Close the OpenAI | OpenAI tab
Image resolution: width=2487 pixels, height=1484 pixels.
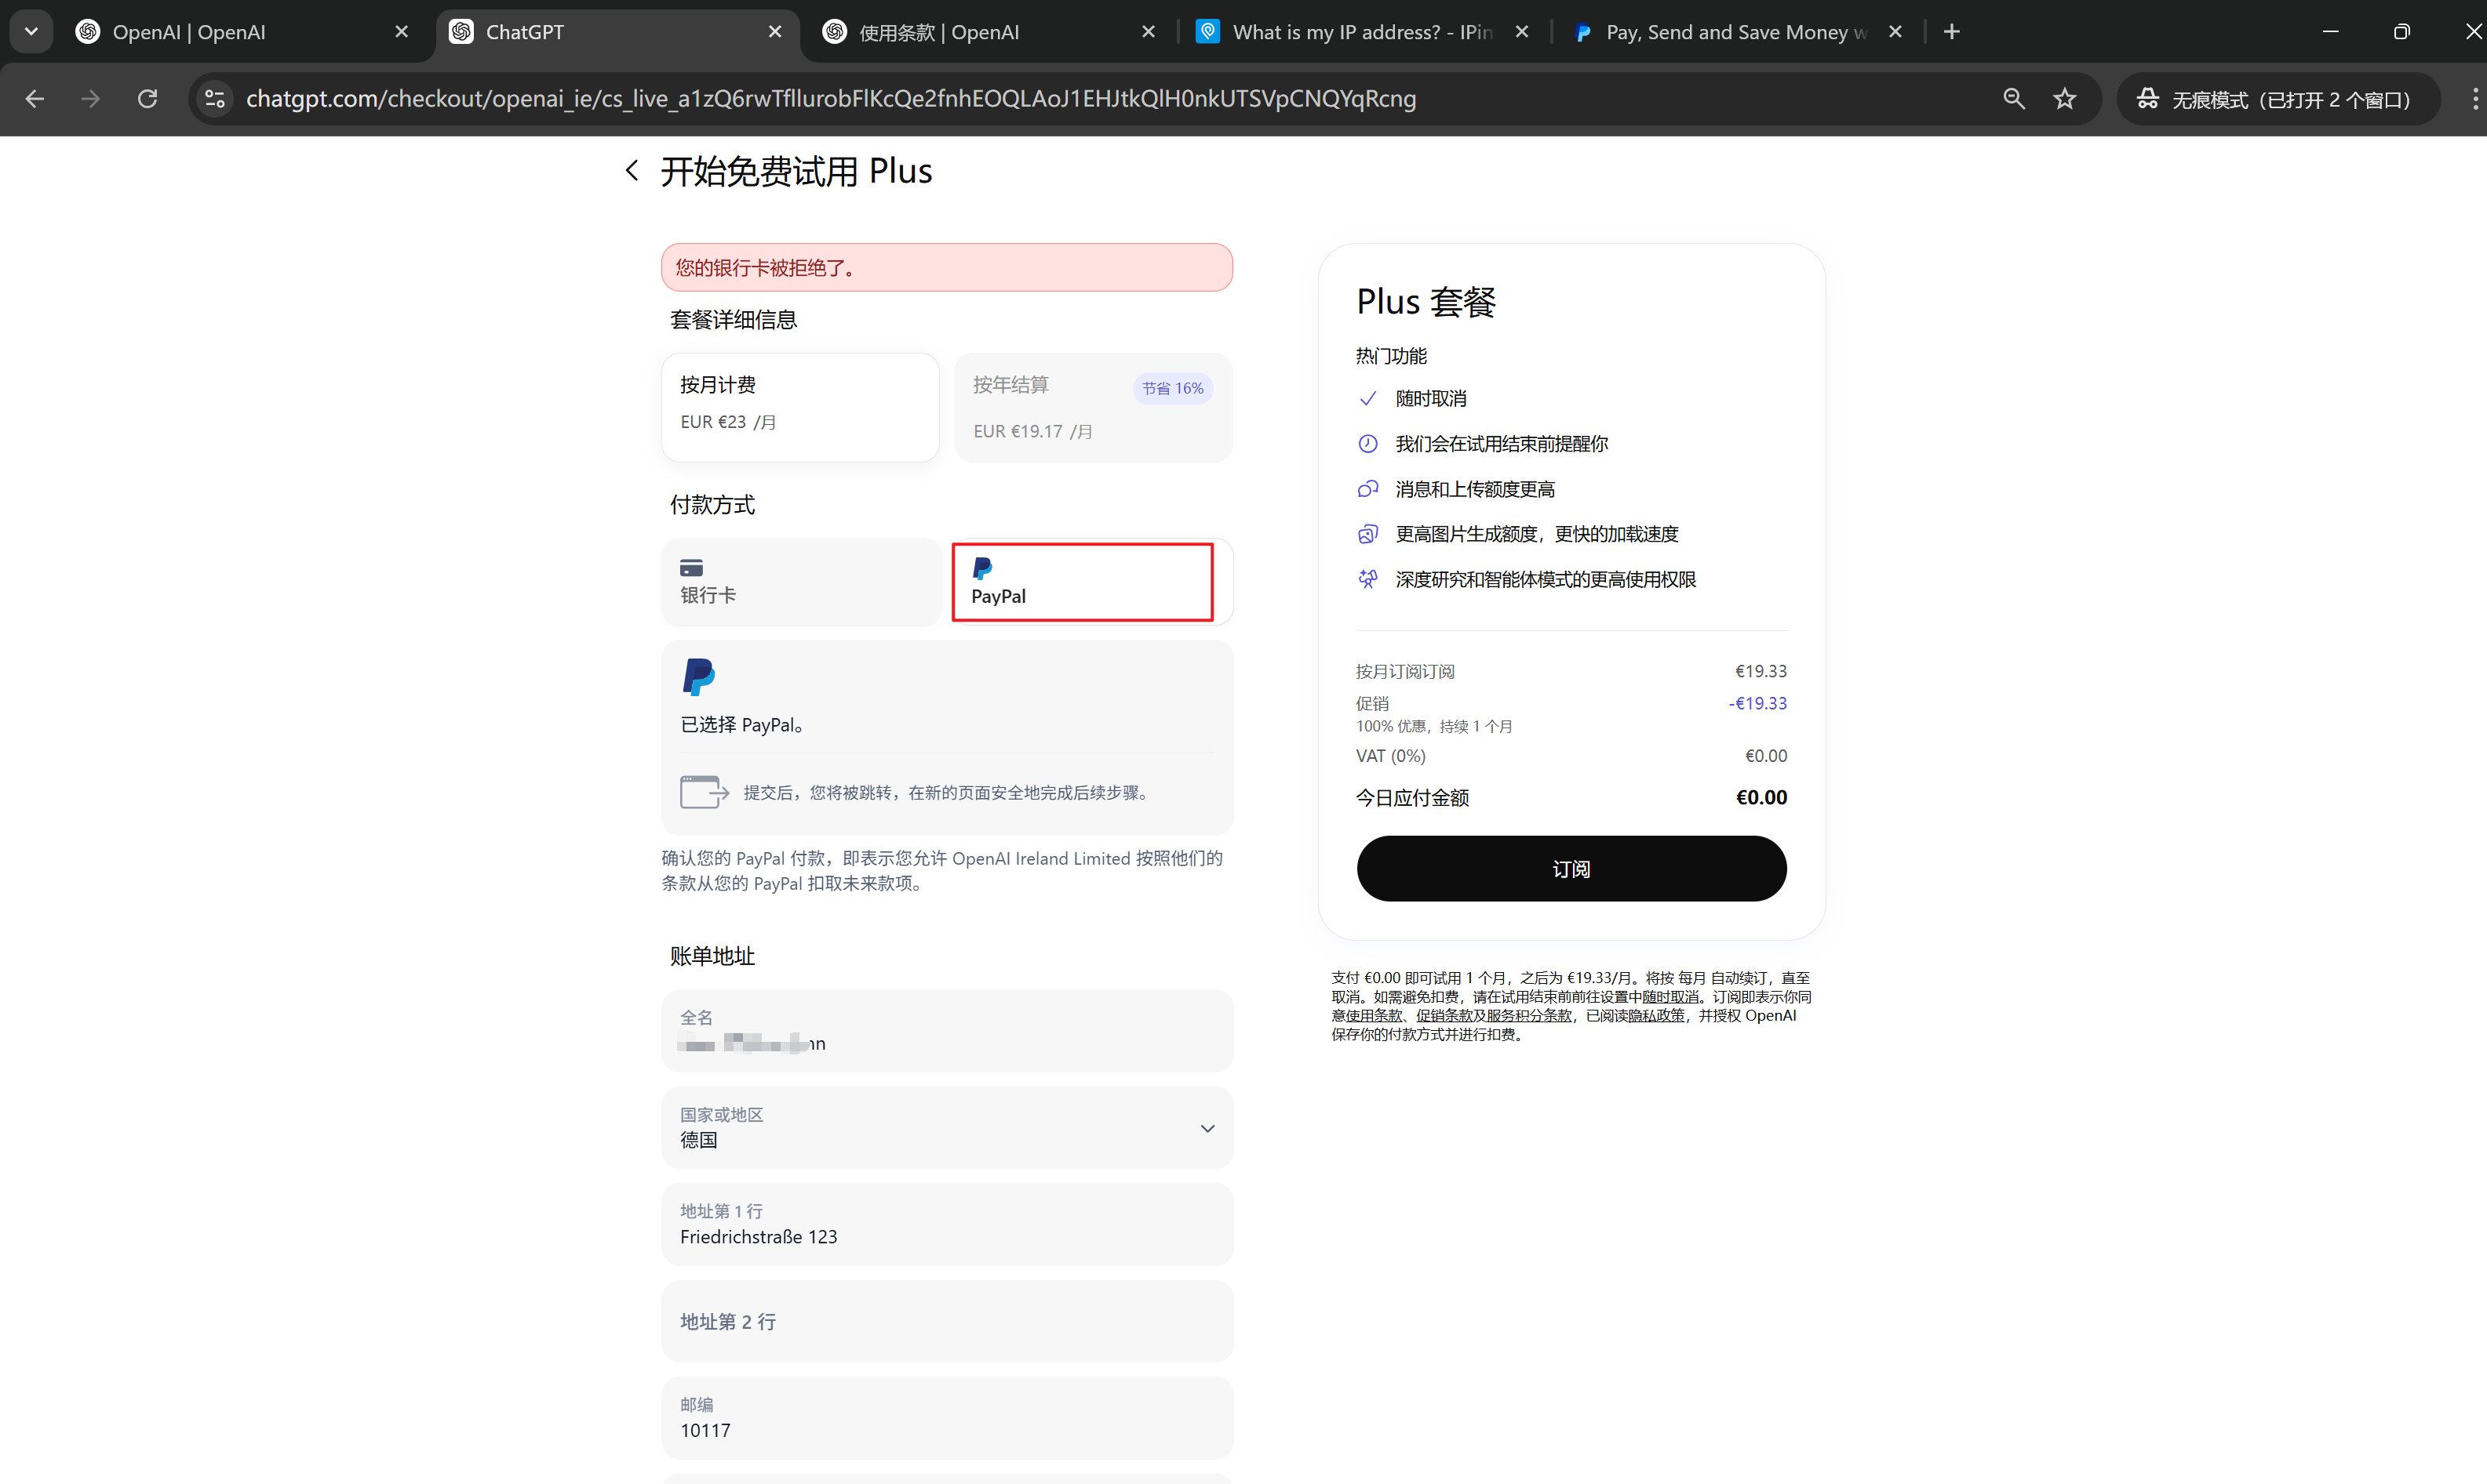(x=402, y=32)
